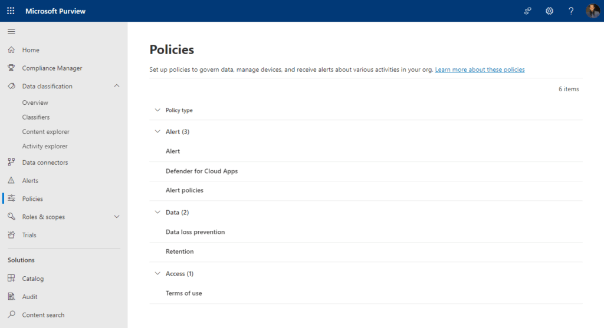Open Classifiers in sidebar
Screen dimensions: 604x328
(x=36, y=117)
